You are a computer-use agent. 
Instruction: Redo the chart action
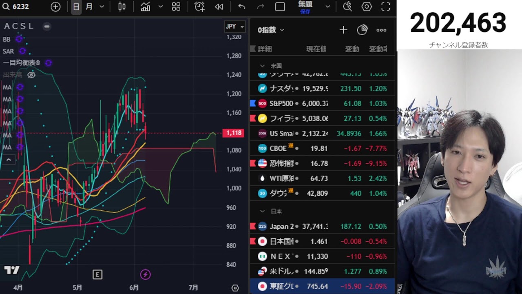coord(261,7)
